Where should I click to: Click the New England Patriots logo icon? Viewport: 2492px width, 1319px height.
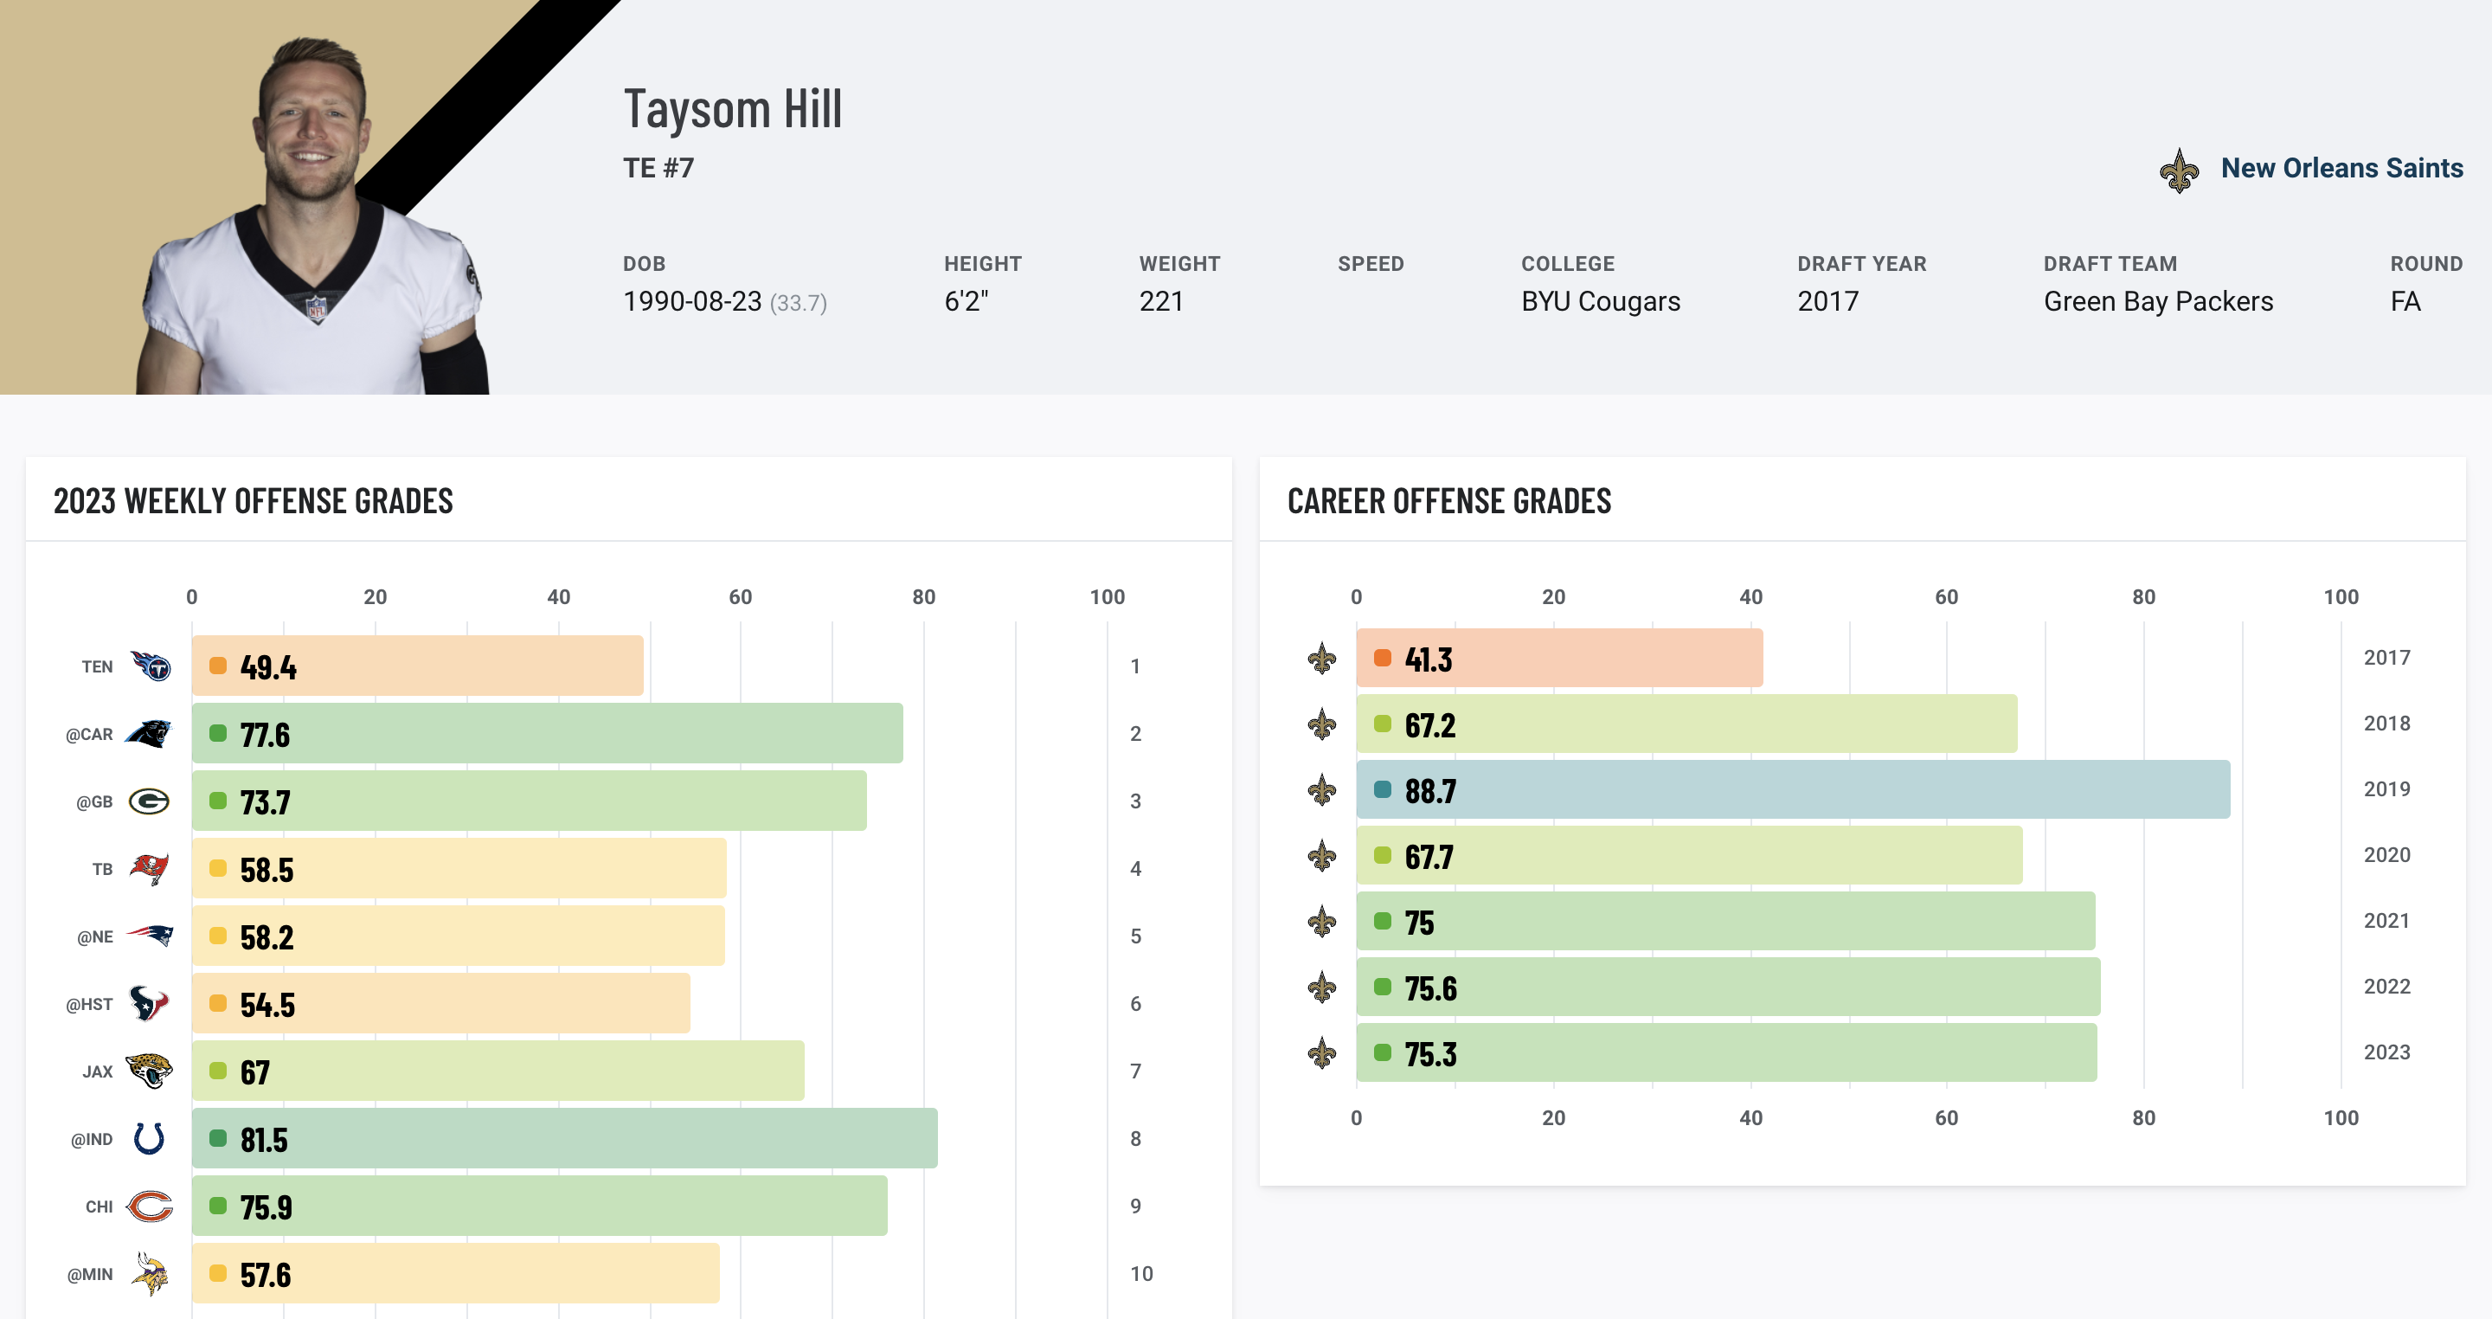149,936
